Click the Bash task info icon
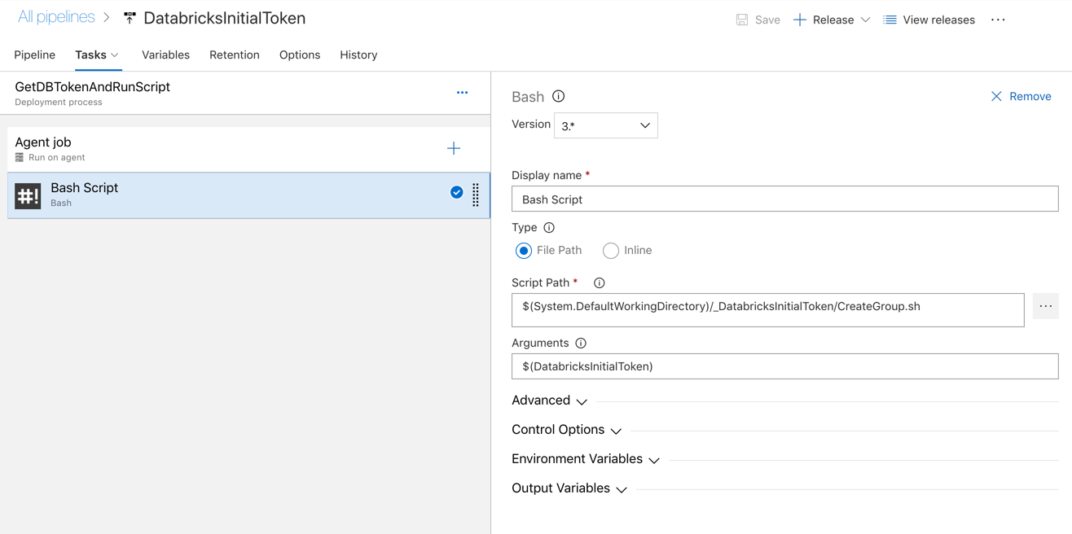 point(558,96)
